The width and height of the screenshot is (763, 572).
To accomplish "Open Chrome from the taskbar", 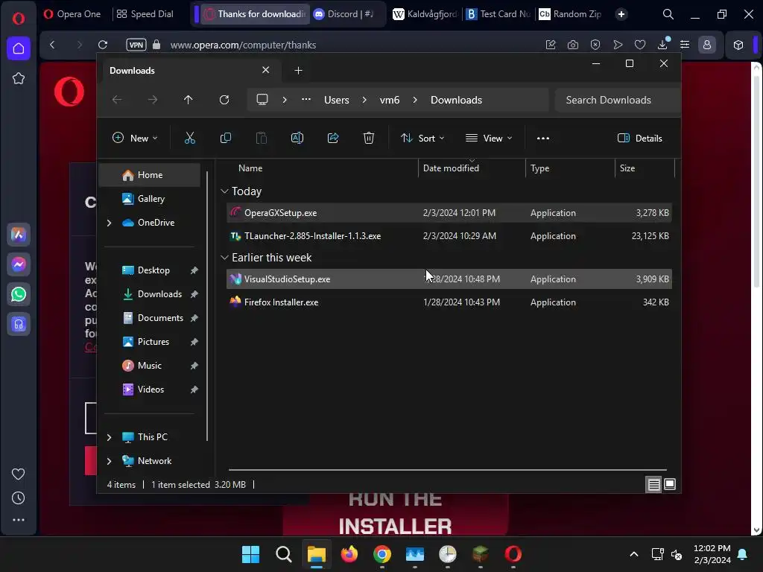I will click(382, 554).
